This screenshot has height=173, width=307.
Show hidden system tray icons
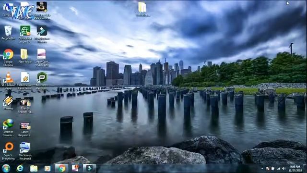(x=262, y=169)
